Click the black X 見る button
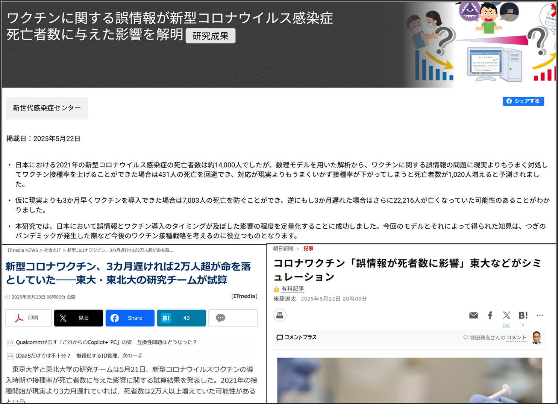The width and height of the screenshot is (558, 404). click(x=78, y=318)
